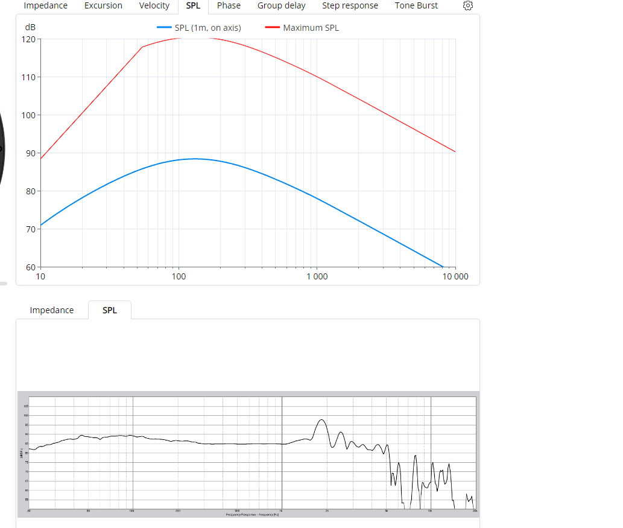Select the SPL tab in the top chart

click(193, 5)
